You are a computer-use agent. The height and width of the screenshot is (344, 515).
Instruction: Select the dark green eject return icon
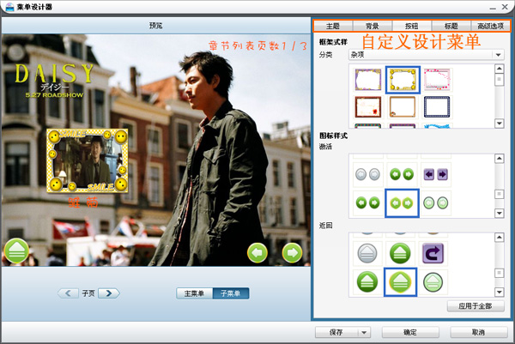pos(367,282)
